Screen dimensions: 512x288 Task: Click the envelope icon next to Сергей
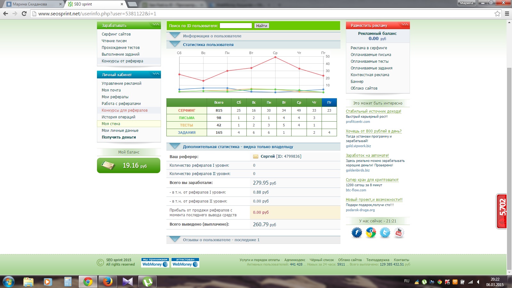[x=256, y=156]
